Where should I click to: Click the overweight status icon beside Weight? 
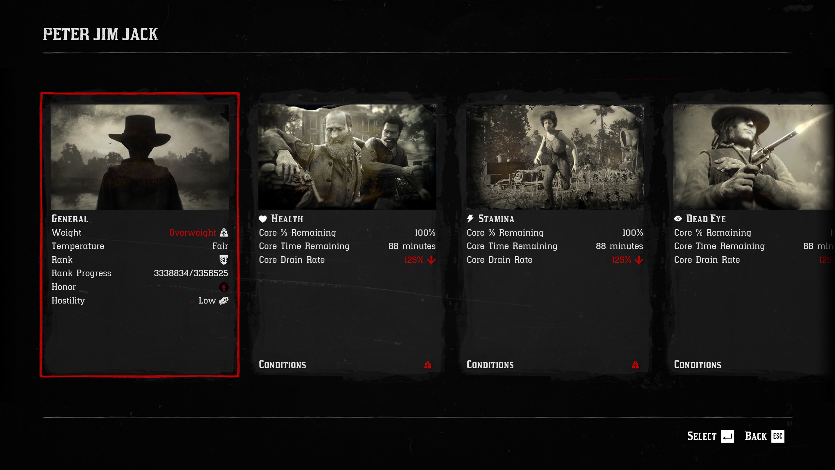click(224, 232)
